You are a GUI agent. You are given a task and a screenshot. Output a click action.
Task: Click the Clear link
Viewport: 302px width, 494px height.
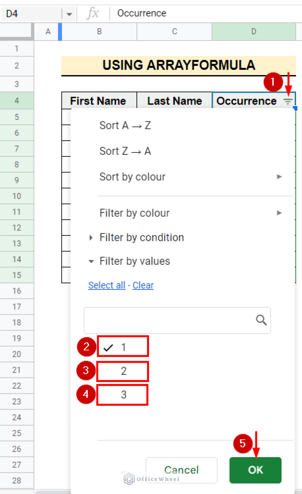pos(143,285)
